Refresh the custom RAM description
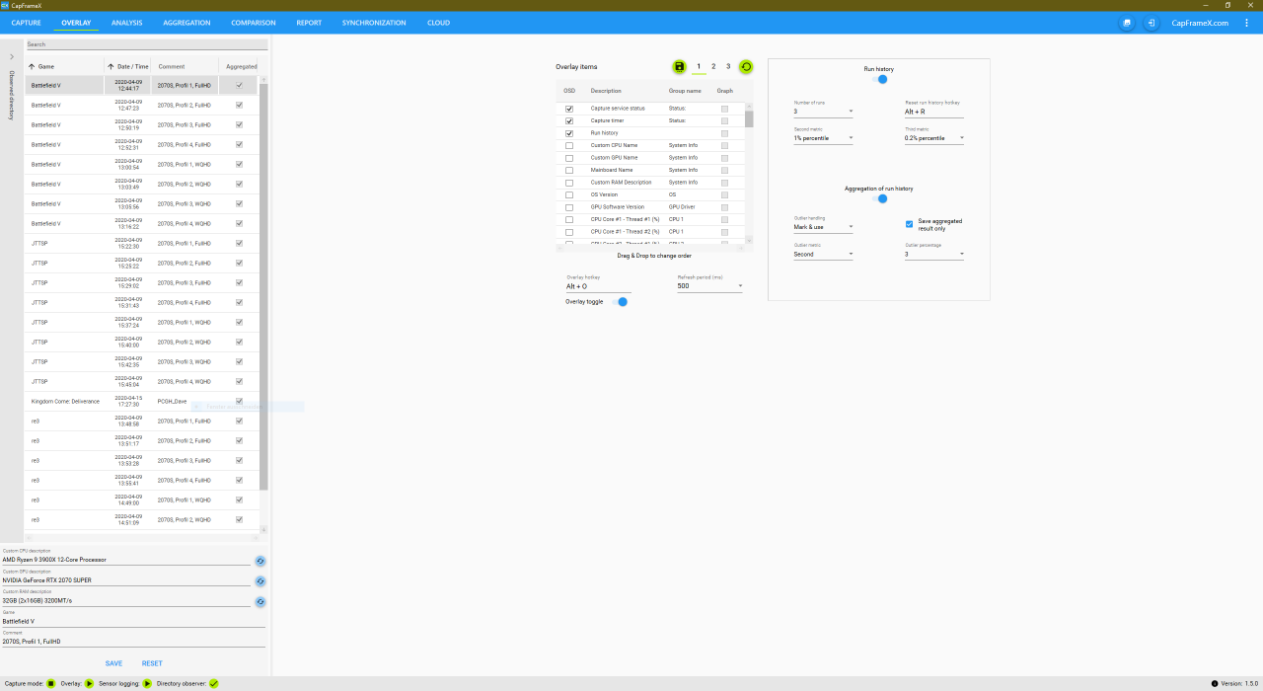Viewport: 1263px width, 691px height. click(260, 601)
